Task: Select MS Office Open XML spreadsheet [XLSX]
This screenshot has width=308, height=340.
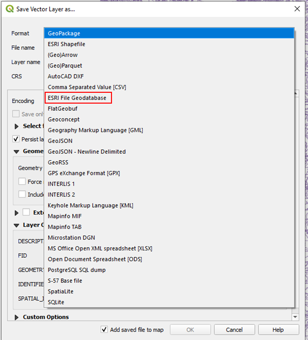Action: pos(169,248)
